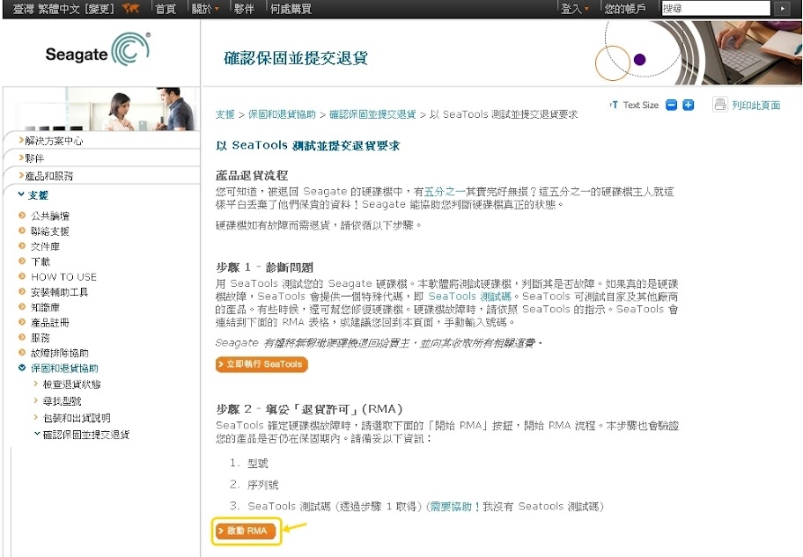Viewport: 803px width, 557px height.
Task: Go to 確認保固並提交退貨 breadcrumb link
Action: tap(372, 114)
